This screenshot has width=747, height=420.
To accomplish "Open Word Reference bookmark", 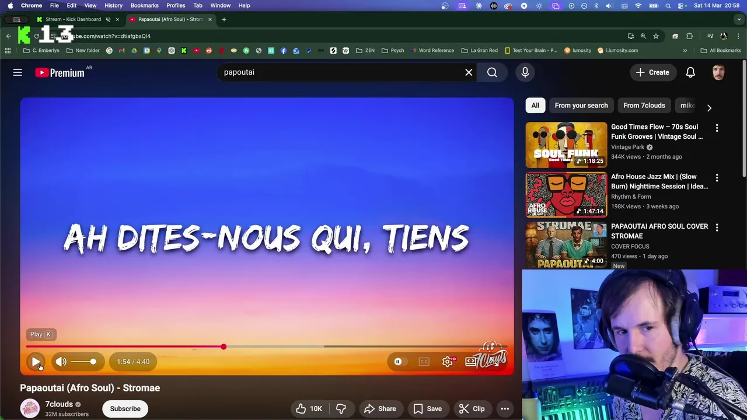I will pos(431,51).
